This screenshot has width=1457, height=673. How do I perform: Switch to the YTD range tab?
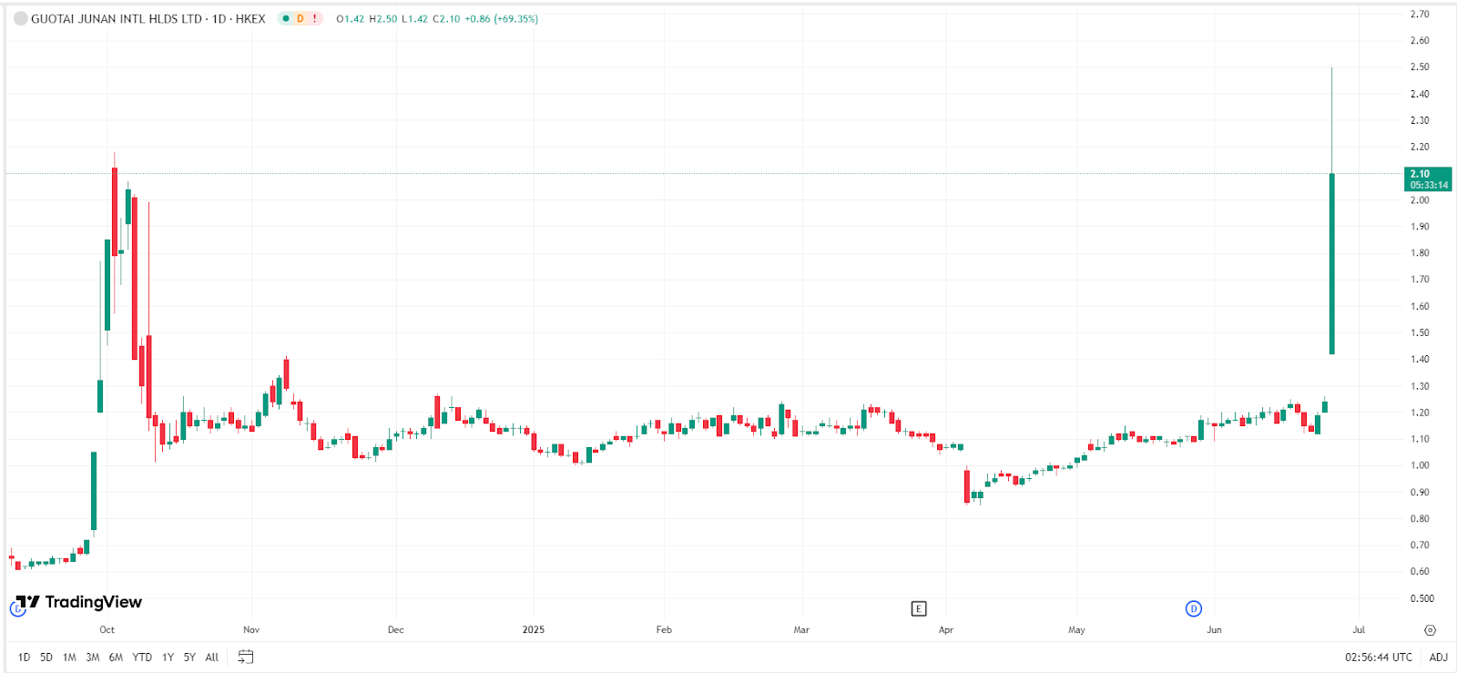point(141,657)
